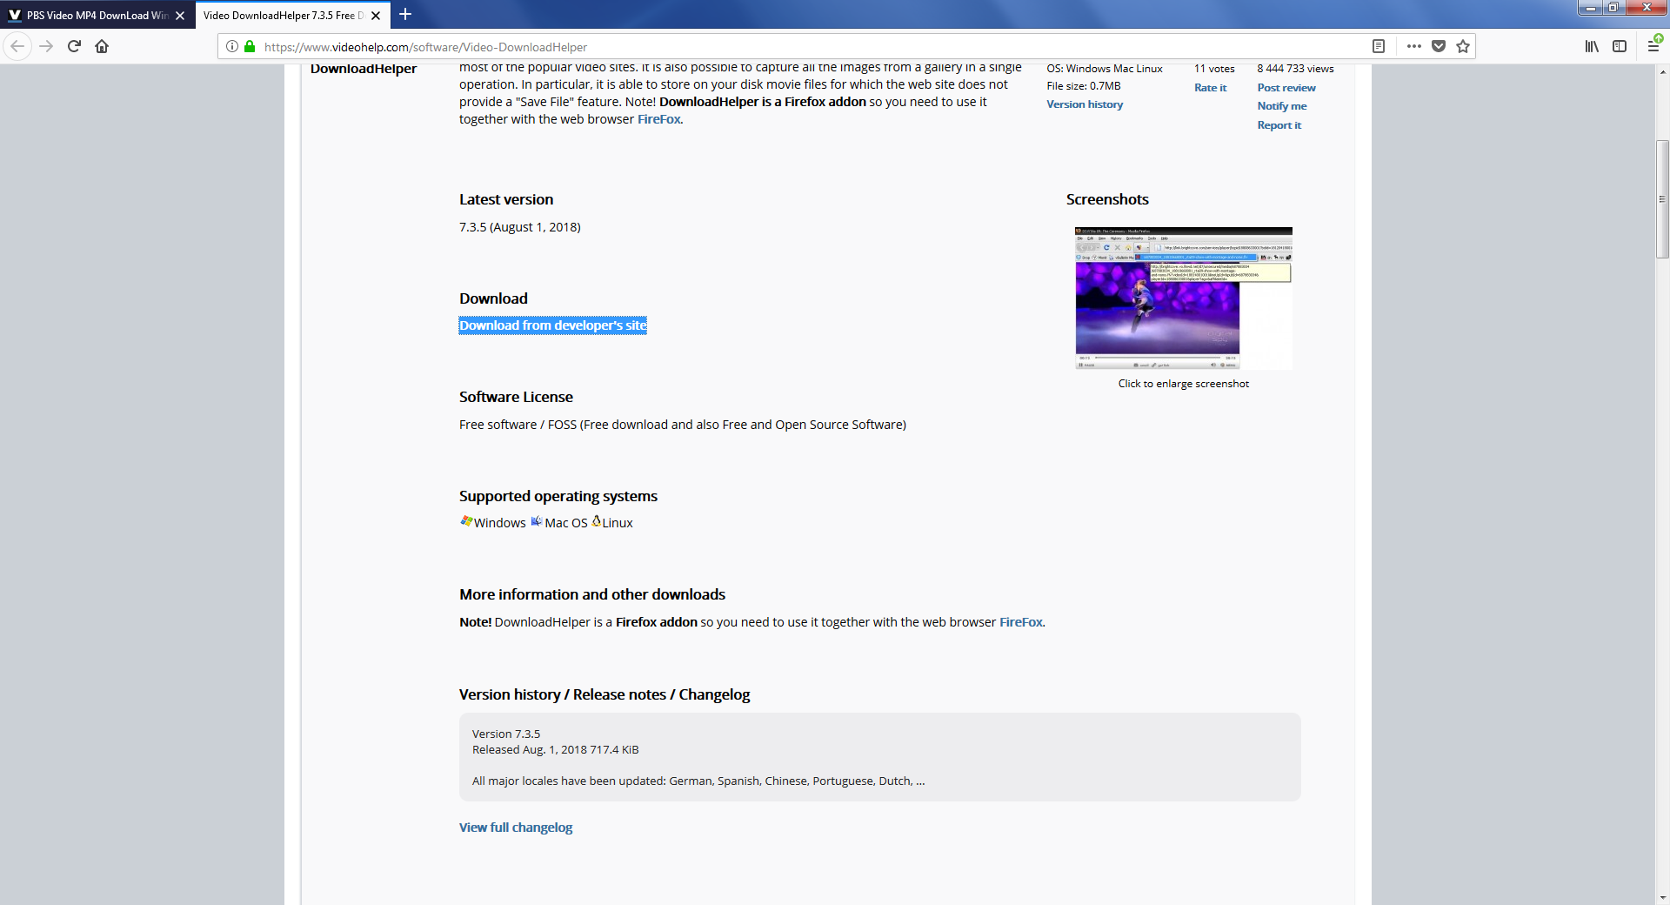Show site information icon in address bar
The height and width of the screenshot is (905, 1670).
tap(232, 46)
